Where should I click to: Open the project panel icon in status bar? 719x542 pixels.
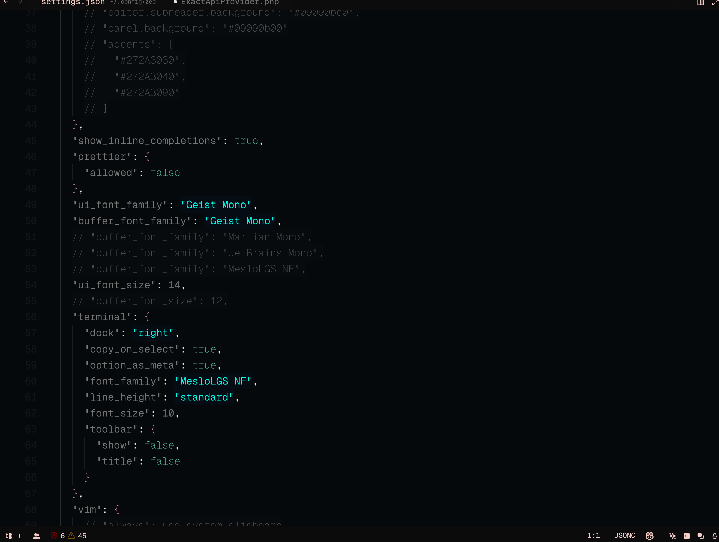(9, 536)
